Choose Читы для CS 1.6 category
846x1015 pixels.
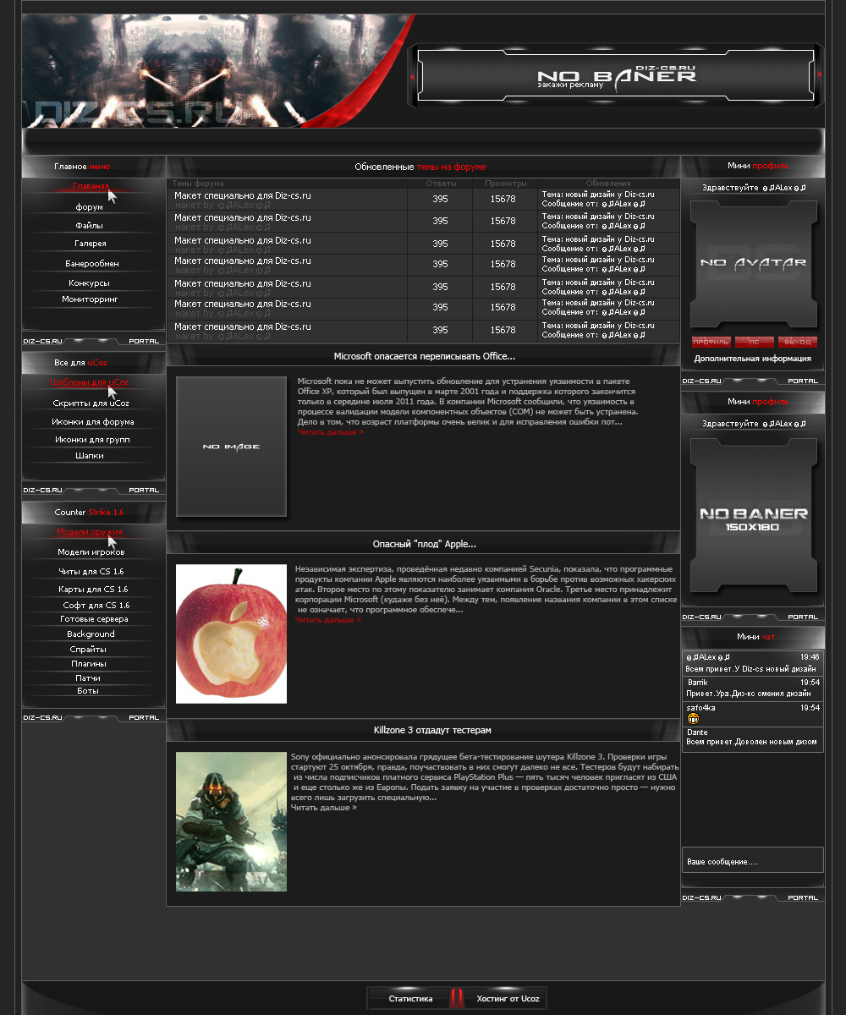91,572
